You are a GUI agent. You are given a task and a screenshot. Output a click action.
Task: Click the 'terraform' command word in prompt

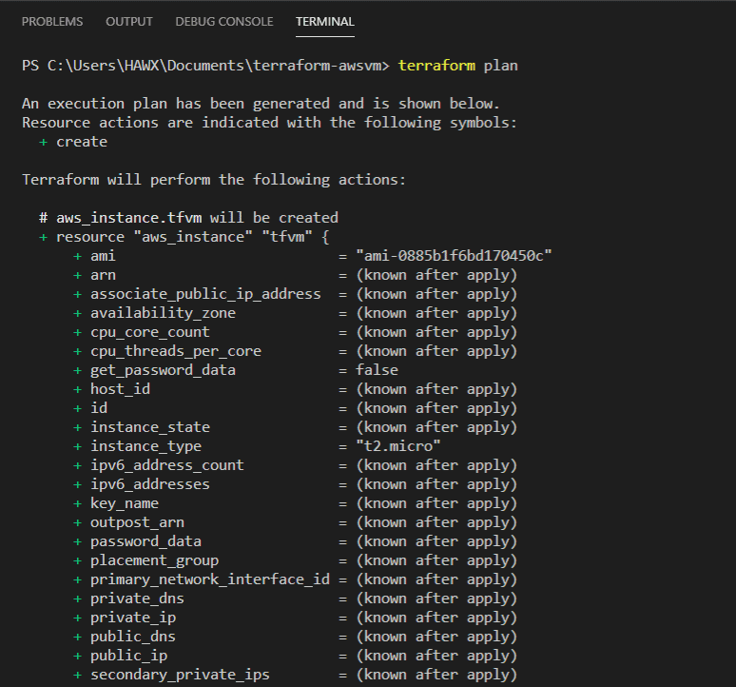click(436, 66)
